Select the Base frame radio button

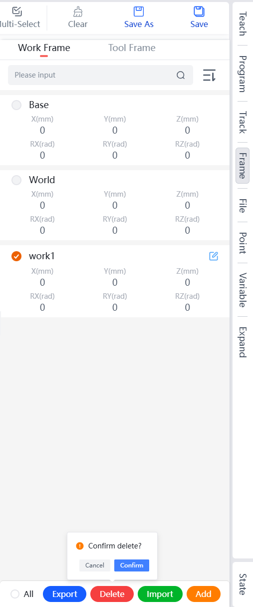click(16, 105)
